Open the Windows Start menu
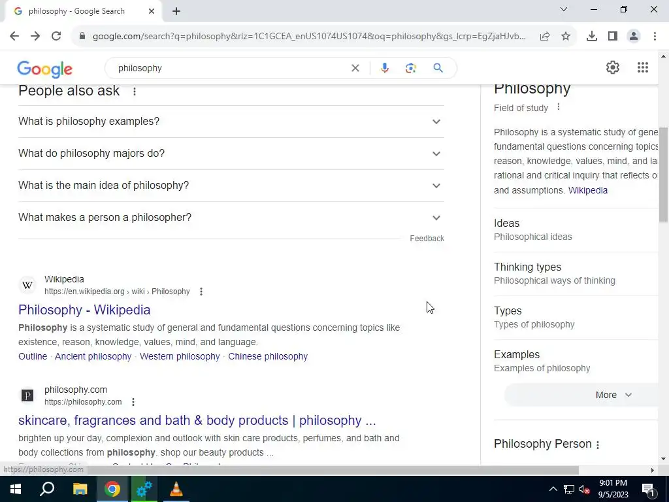The height and width of the screenshot is (502, 669). [x=16, y=489]
